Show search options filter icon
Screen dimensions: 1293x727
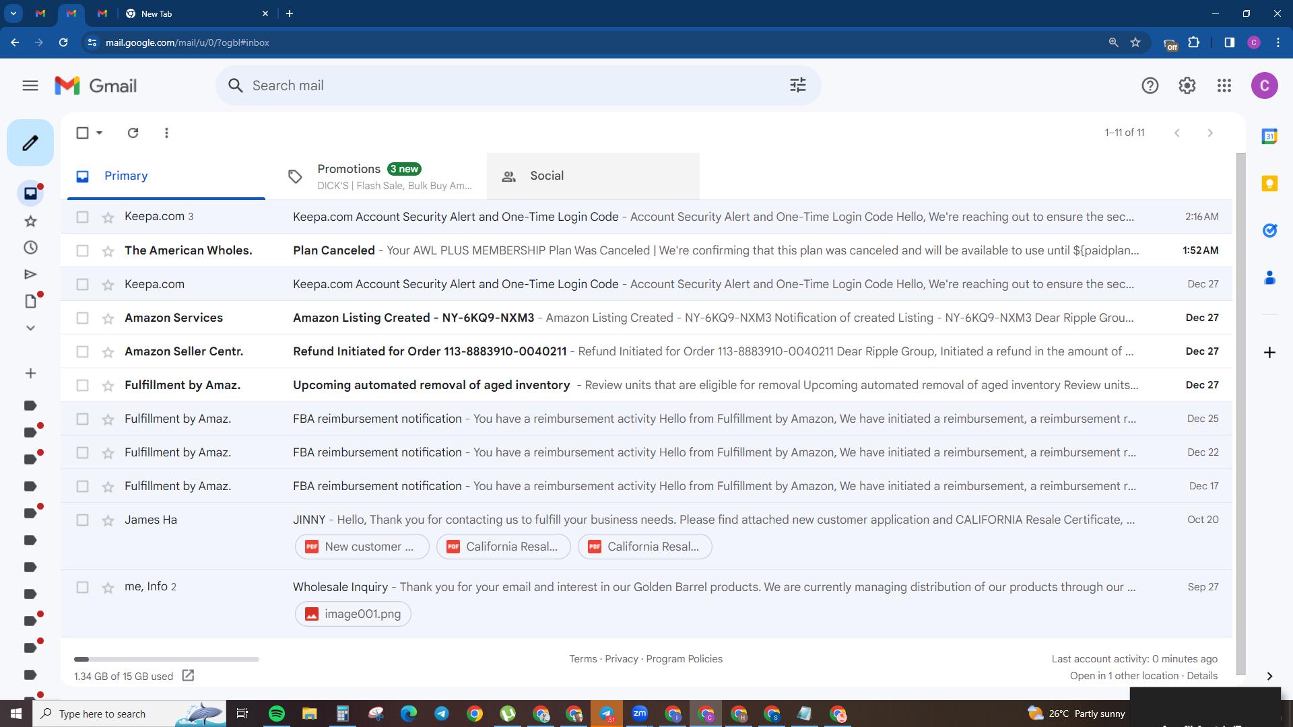tap(798, 85)
